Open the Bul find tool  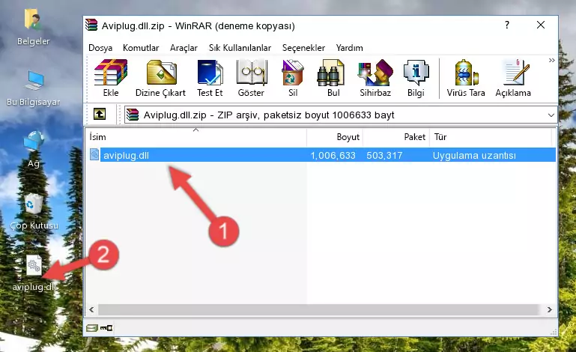click(x=333, y=78)
